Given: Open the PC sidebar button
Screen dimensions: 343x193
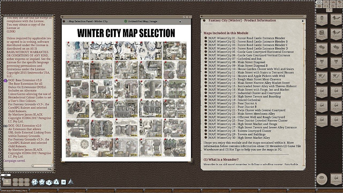Looking at the screenshot, I should tap(322, 20).
